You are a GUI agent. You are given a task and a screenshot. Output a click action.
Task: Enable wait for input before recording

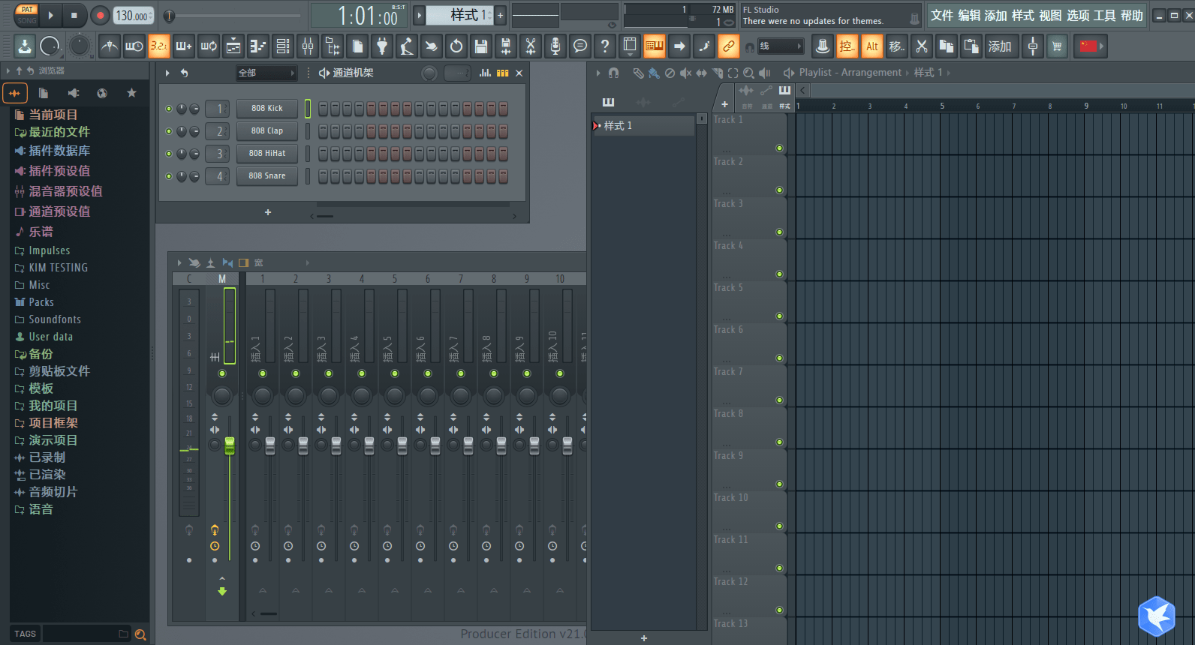coord(134,46)
